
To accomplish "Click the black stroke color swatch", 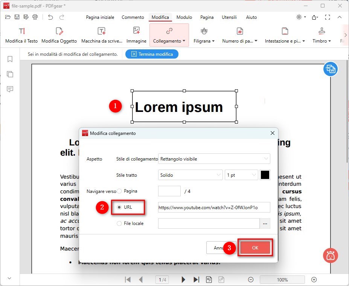I will click(x=265, y=174).
